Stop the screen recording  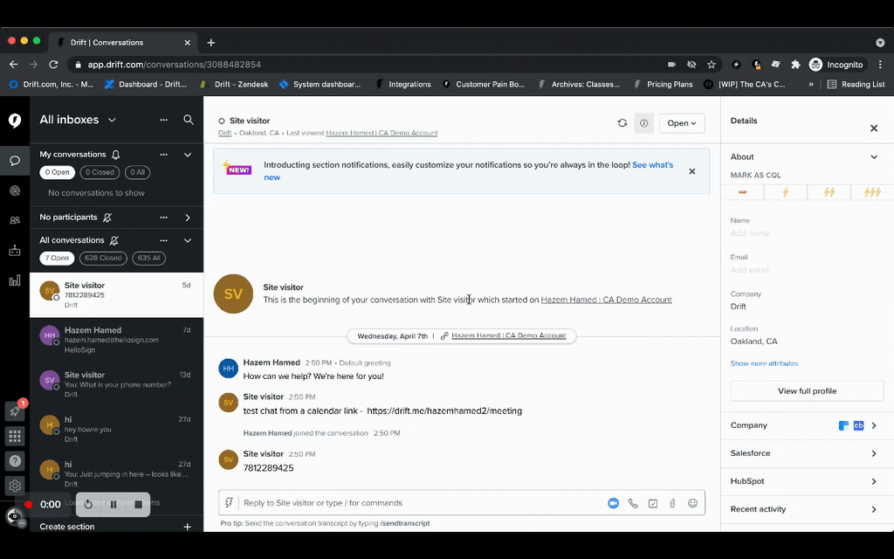point(138,504)
